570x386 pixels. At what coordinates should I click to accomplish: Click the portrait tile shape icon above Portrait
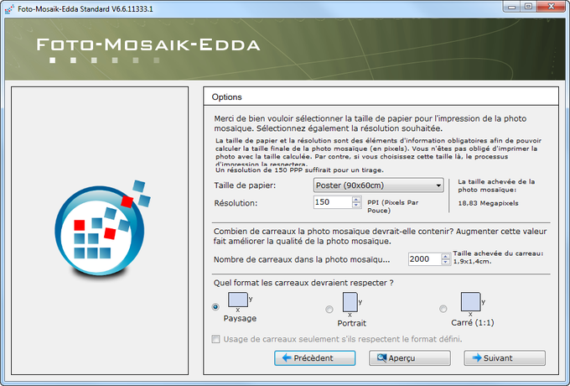350,302
